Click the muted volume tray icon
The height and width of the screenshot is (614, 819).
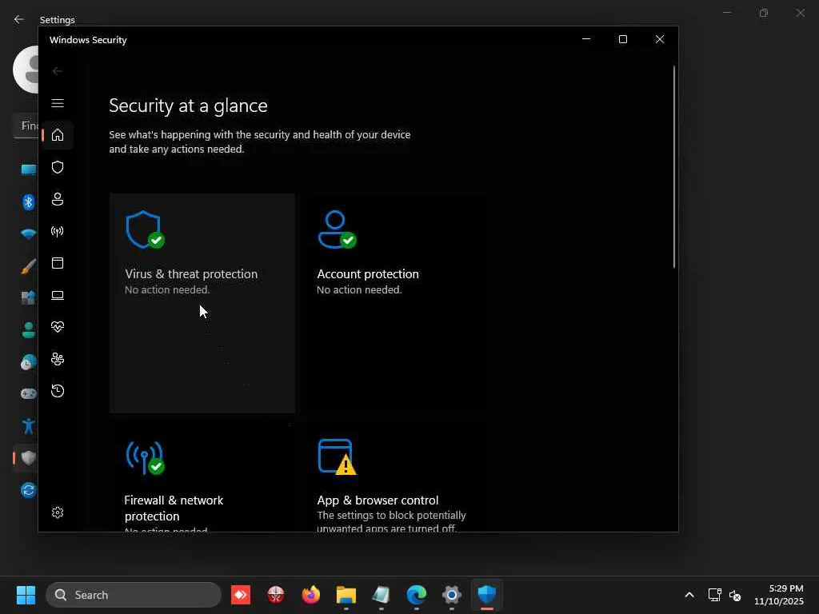[x=735, y=595]
